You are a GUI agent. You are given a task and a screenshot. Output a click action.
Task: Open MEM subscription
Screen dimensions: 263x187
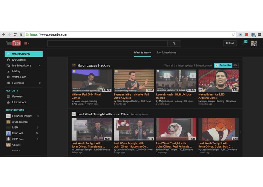coord(23,128)
